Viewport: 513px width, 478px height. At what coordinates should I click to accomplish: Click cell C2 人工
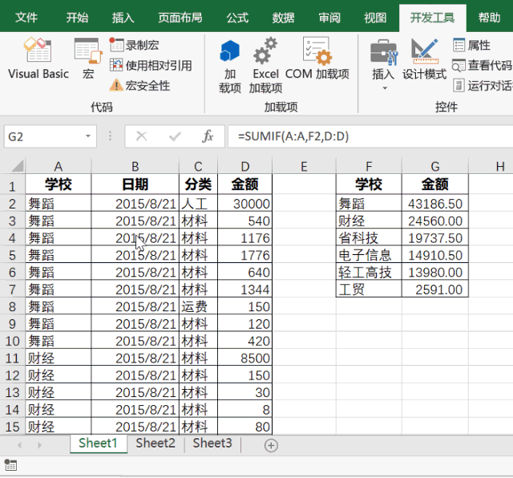tap(198, 204)
